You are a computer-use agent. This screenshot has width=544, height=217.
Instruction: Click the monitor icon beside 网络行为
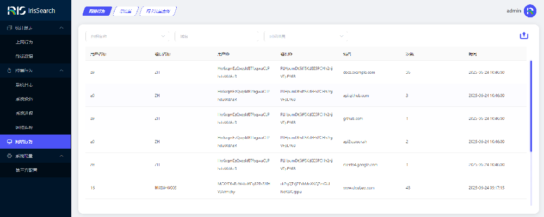coord(9,142)
